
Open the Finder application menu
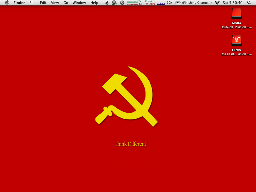(19, 3)
